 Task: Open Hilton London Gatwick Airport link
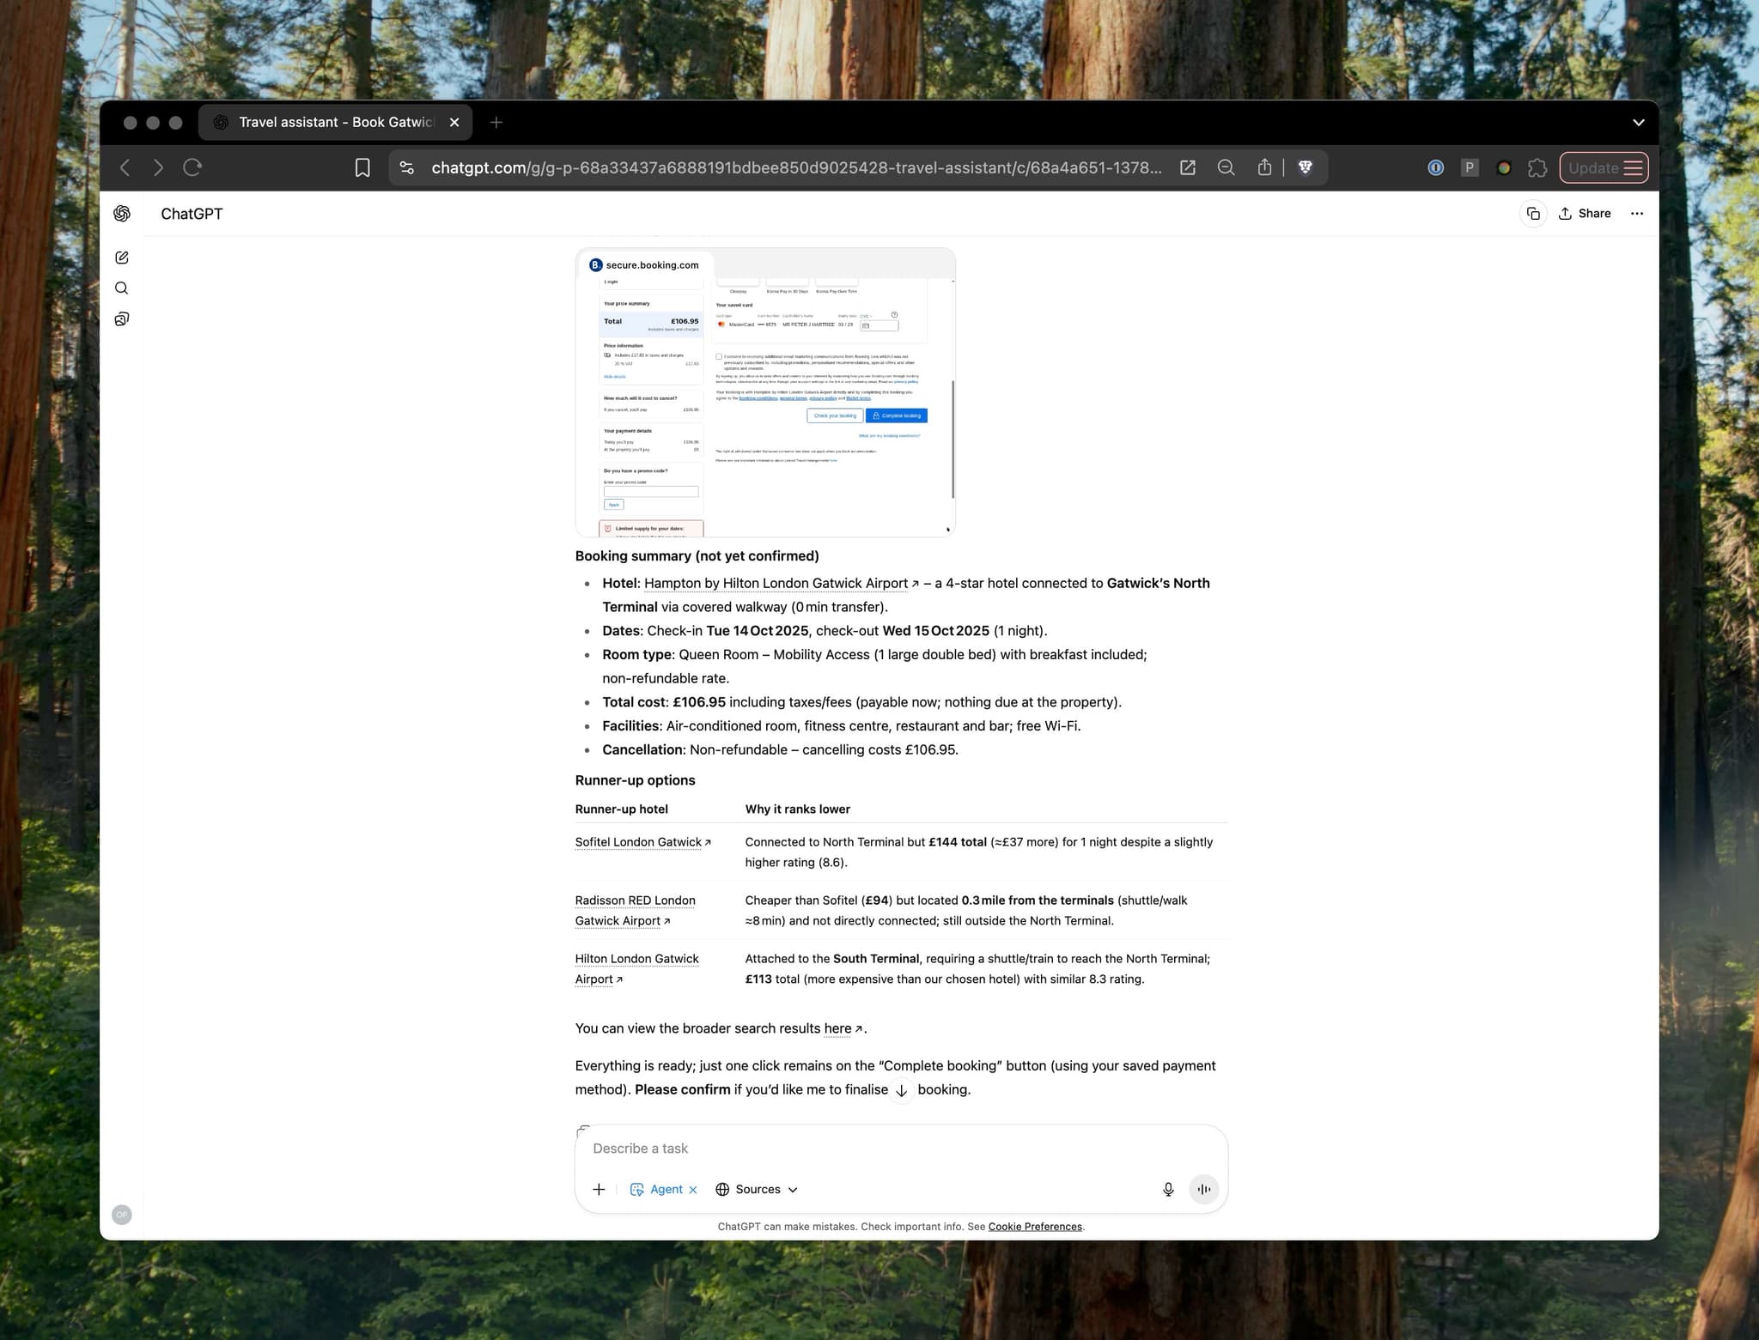637,969
